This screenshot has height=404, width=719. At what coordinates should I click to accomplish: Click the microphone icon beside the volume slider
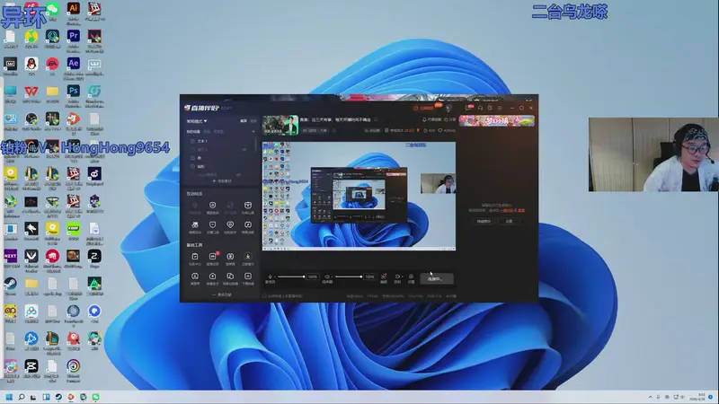point(271,277)
